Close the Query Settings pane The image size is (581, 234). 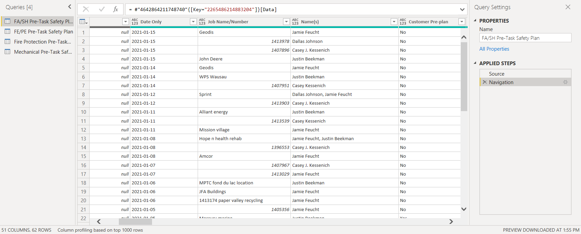(568, 7)
